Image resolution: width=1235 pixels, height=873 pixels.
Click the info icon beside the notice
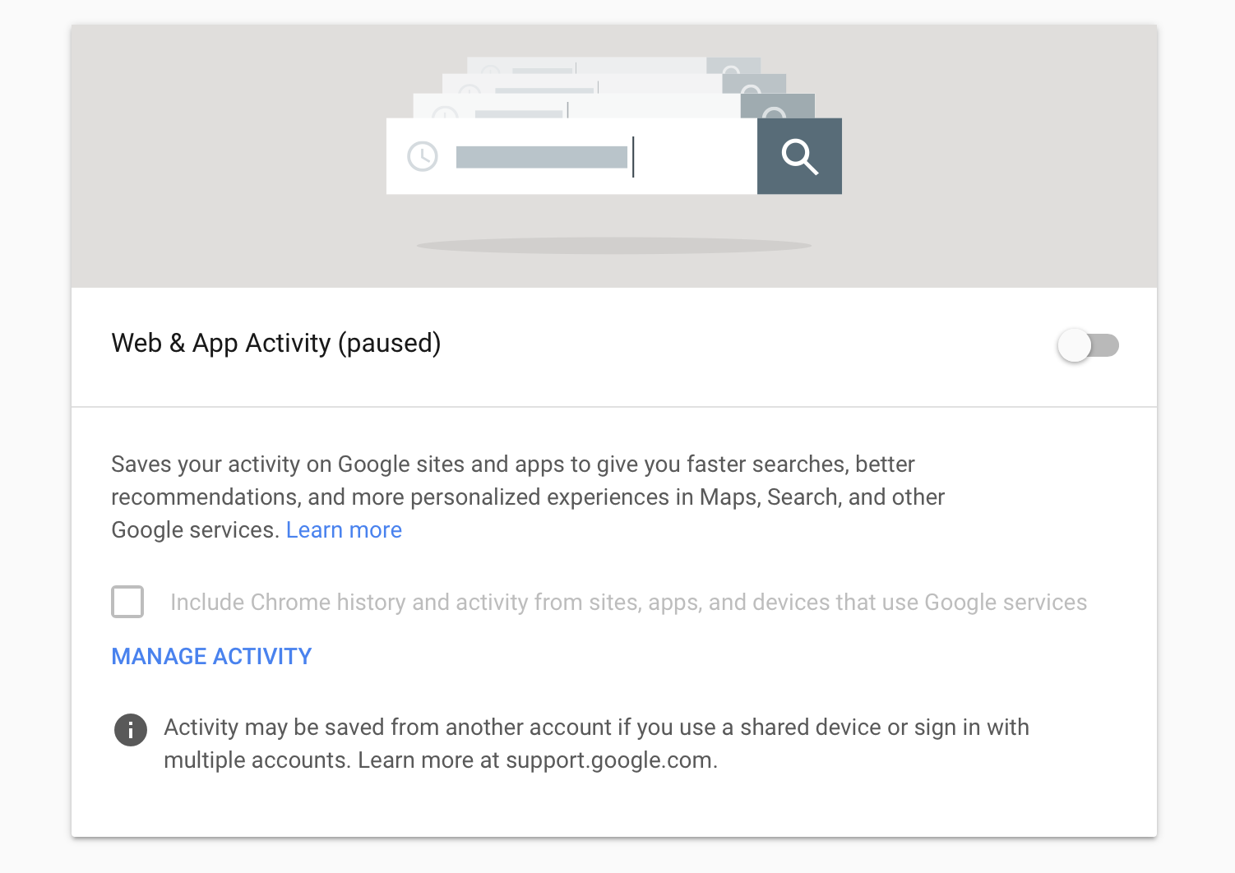[x=130, y=729]
